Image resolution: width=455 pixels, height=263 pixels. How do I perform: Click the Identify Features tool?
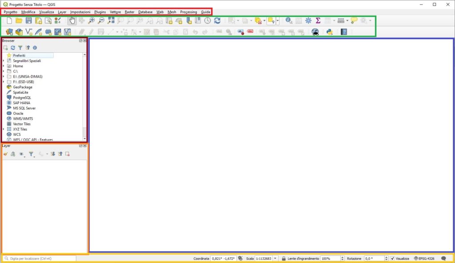click(x=289, y=20)
